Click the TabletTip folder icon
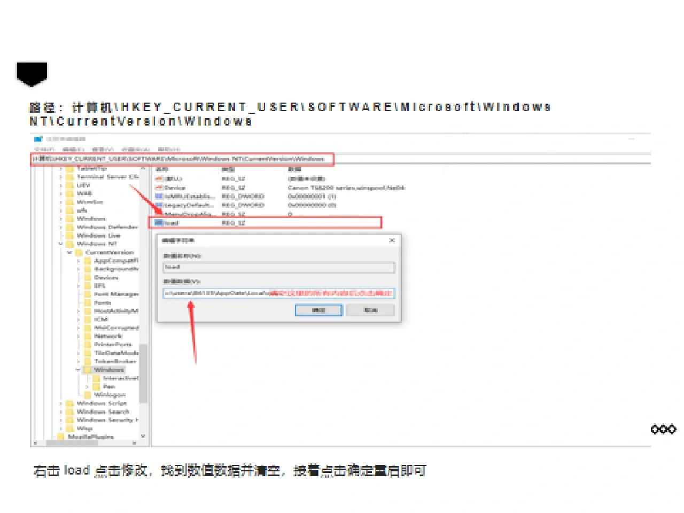The height and width of the screenshot is (513, 684). tap(69, 168)
